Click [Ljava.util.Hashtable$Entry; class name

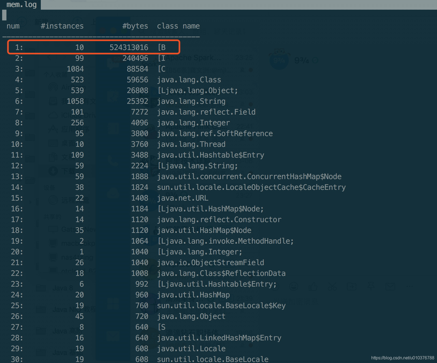tap(217, 284)
